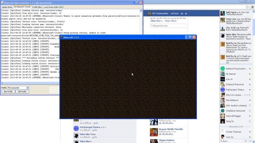Click DuDcraft Naggei's avatar in chat list
Screen dimensions: 255x143
coord(222,116)
